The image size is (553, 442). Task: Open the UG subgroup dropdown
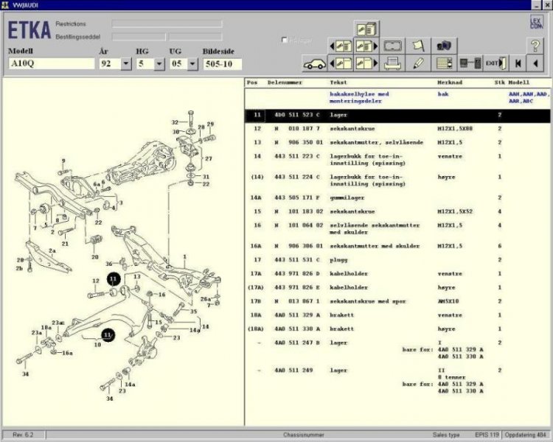point(192,64)
